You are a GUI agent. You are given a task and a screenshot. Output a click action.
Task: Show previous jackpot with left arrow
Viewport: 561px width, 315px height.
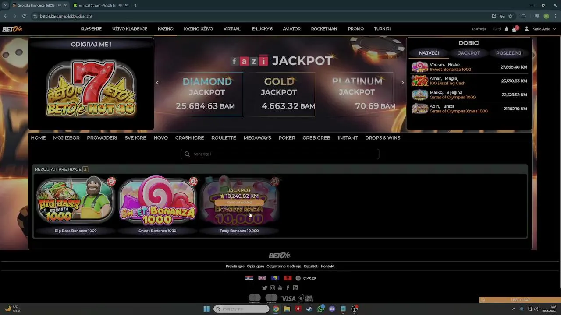point(157,83)
